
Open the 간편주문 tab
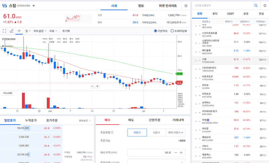click(x=155, y=120)
